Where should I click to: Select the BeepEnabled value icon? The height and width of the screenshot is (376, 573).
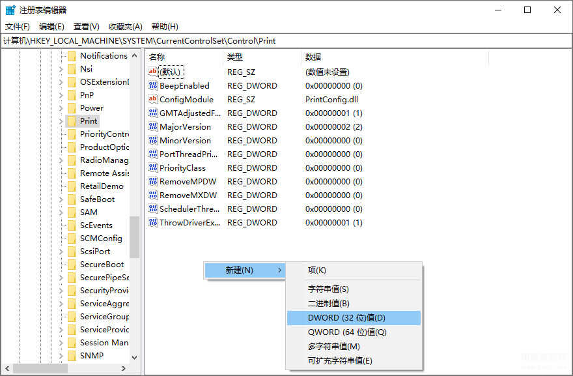(x=153, y=85)
